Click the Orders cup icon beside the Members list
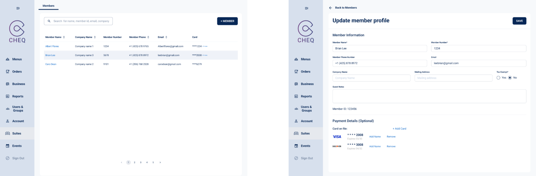 (7, 71)
